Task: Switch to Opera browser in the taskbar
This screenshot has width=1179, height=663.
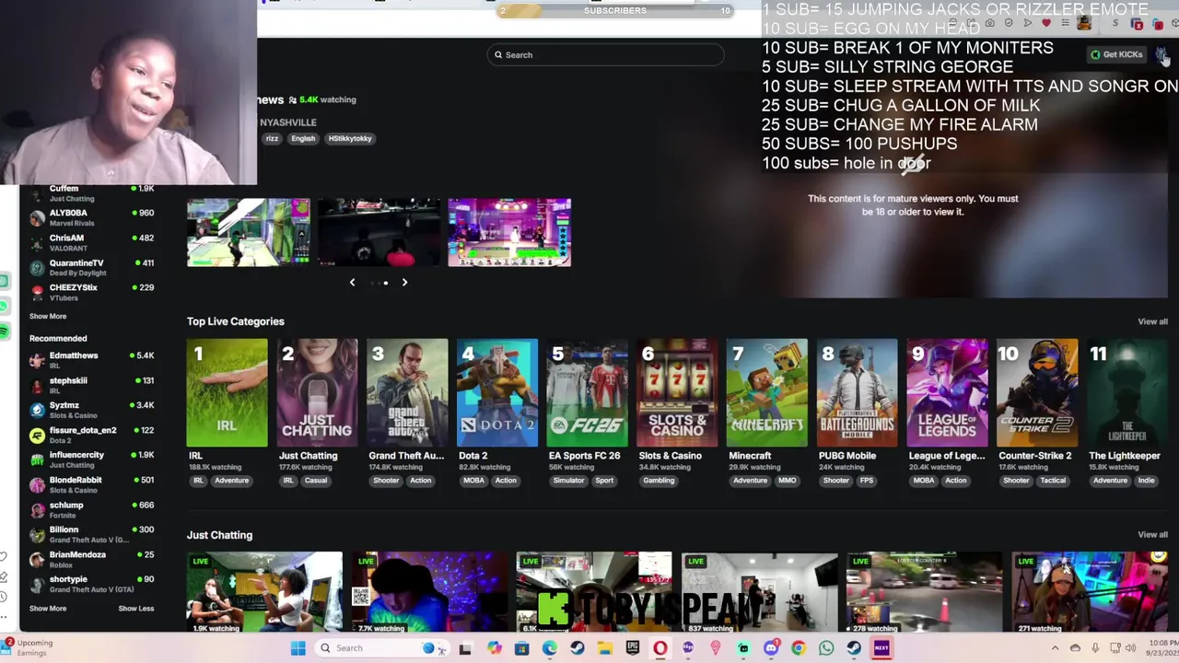Action: (x=660, y=648)
